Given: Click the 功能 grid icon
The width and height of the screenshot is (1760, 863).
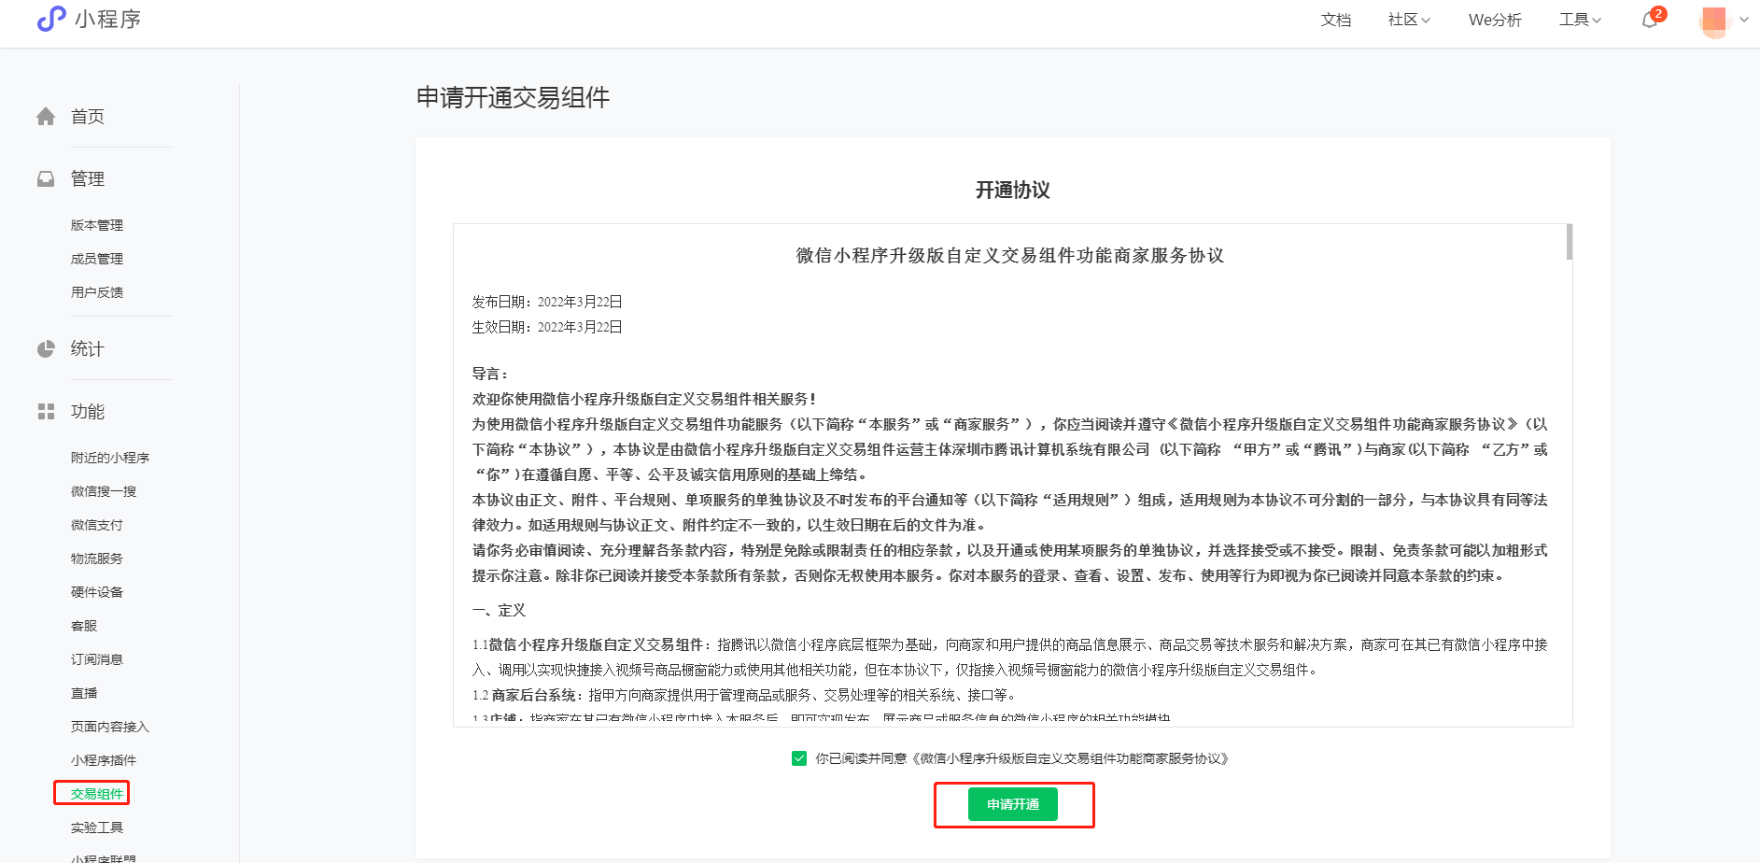Looking at the screenshot, I should pyautogui.click(x=46, y=412).
